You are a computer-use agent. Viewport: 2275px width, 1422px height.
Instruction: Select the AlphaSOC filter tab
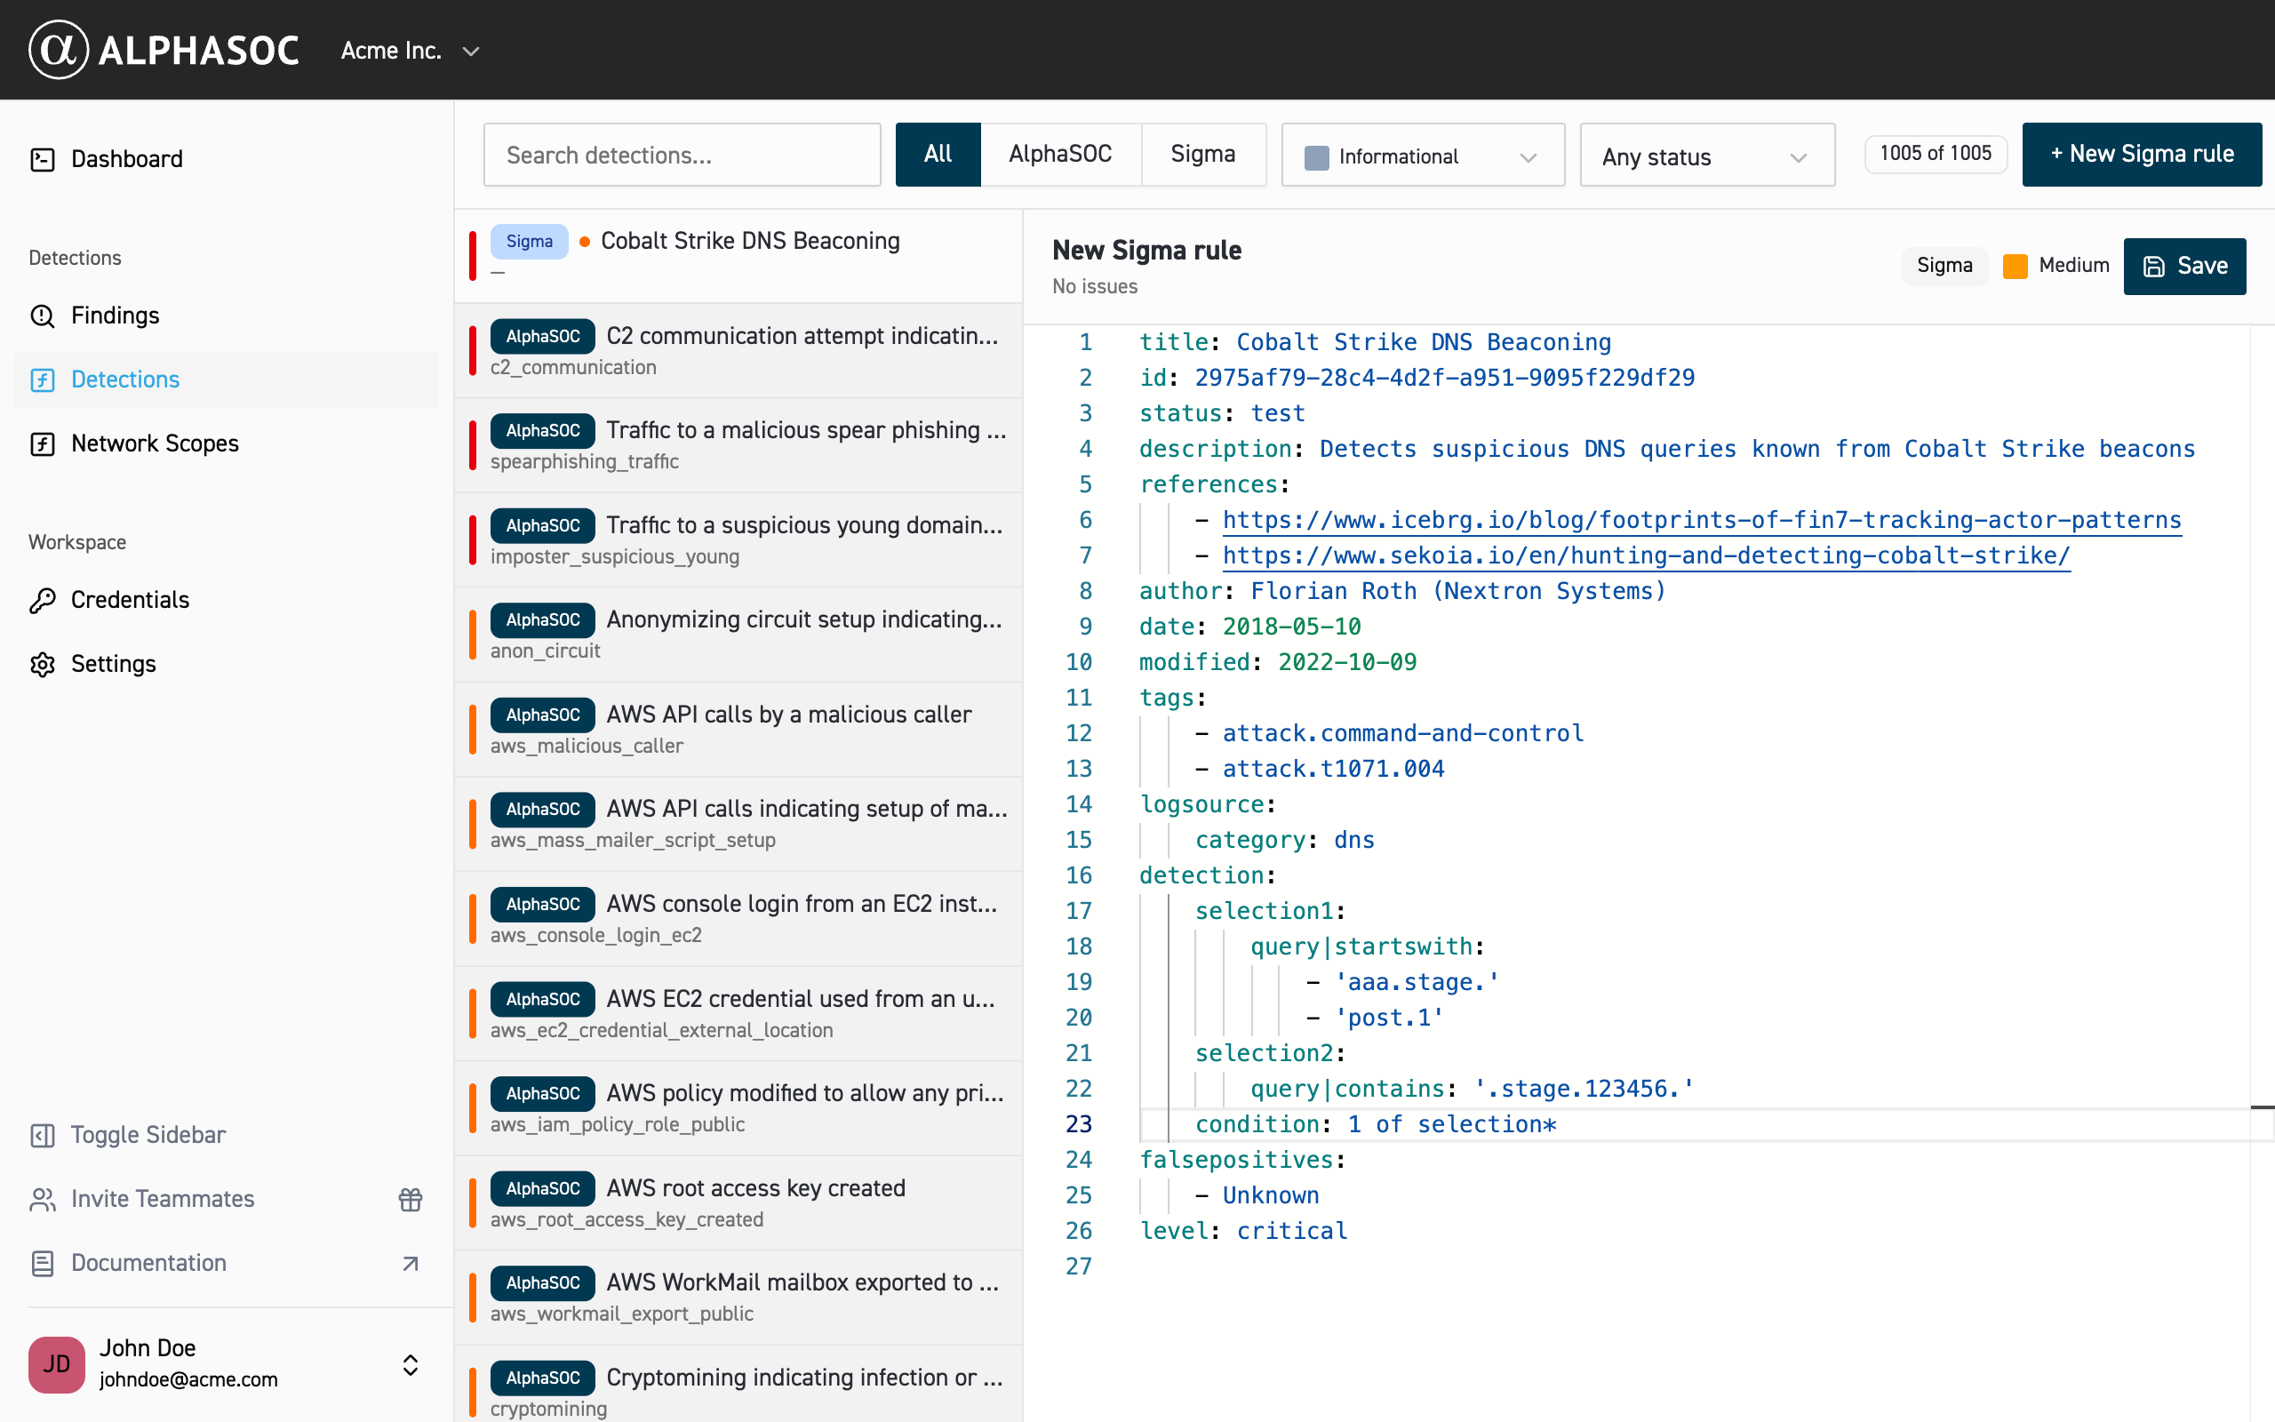[1060, 155]
